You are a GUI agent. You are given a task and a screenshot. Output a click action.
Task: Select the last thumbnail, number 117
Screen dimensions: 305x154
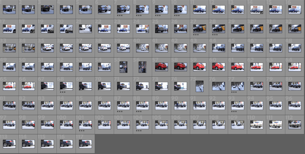coord(85,143)
